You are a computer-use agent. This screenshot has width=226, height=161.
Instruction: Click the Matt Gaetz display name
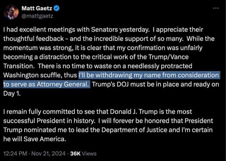click(37, 8)
